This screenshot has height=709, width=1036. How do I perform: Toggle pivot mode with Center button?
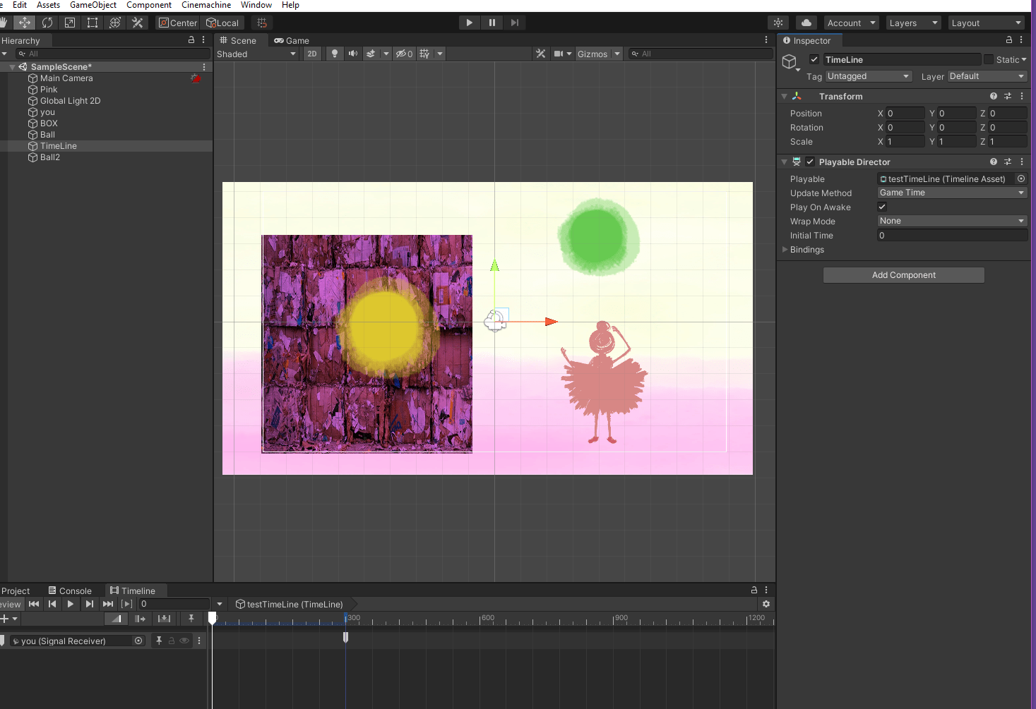(178, 23)
